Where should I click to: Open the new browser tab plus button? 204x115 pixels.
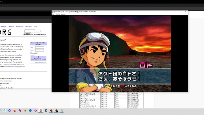[5, 2]
